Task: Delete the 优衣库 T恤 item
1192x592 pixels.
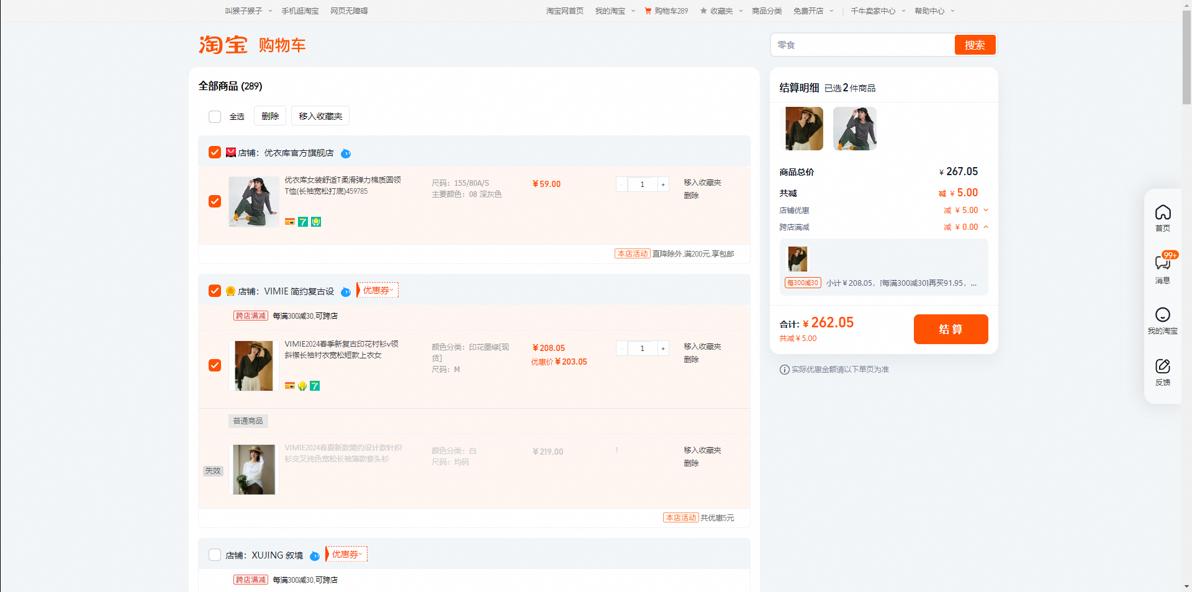Action: (x=691, y=195)
